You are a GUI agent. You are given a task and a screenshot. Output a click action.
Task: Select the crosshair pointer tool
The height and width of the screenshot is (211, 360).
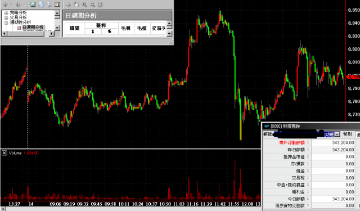coord(68,5)
